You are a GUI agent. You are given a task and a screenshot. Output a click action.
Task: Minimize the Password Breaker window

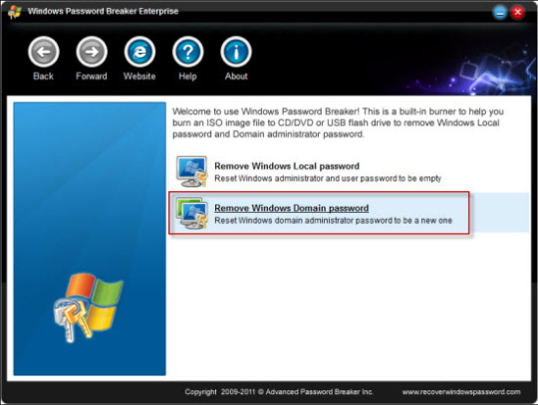tap(500, 13)
